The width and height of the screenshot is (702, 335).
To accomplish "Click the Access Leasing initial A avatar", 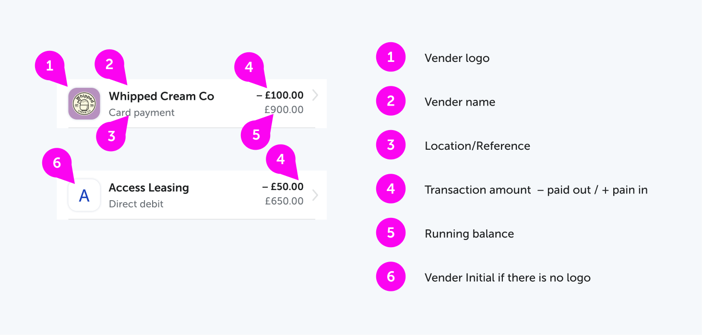I will click(84, 195).
